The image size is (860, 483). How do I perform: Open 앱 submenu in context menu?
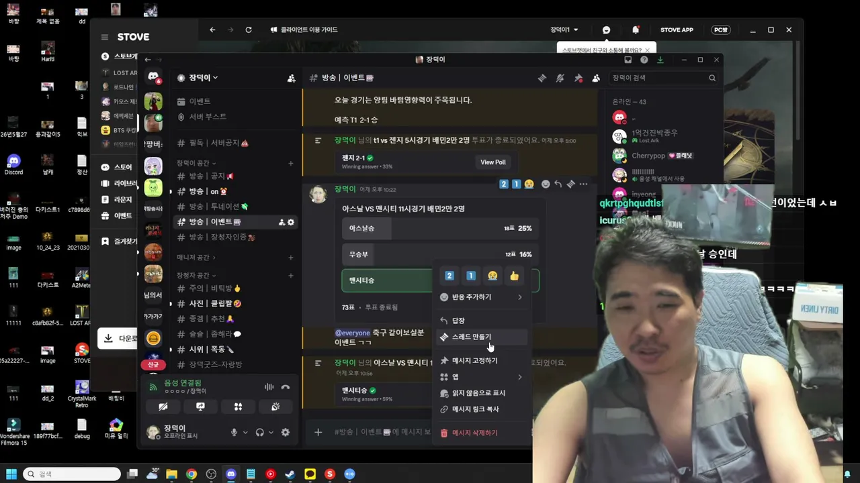482,377
